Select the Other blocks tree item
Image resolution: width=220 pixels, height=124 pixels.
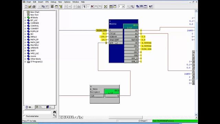(x=35, y=59)
